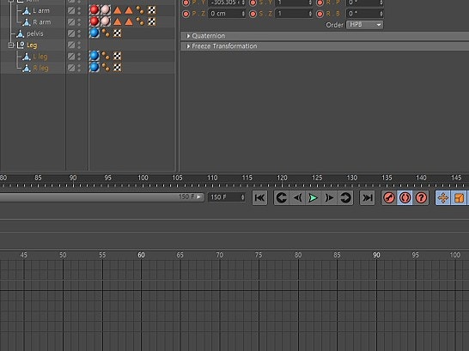Select the checkerboard UVW tag on R arm
The image size is (469, 351).
152,21
